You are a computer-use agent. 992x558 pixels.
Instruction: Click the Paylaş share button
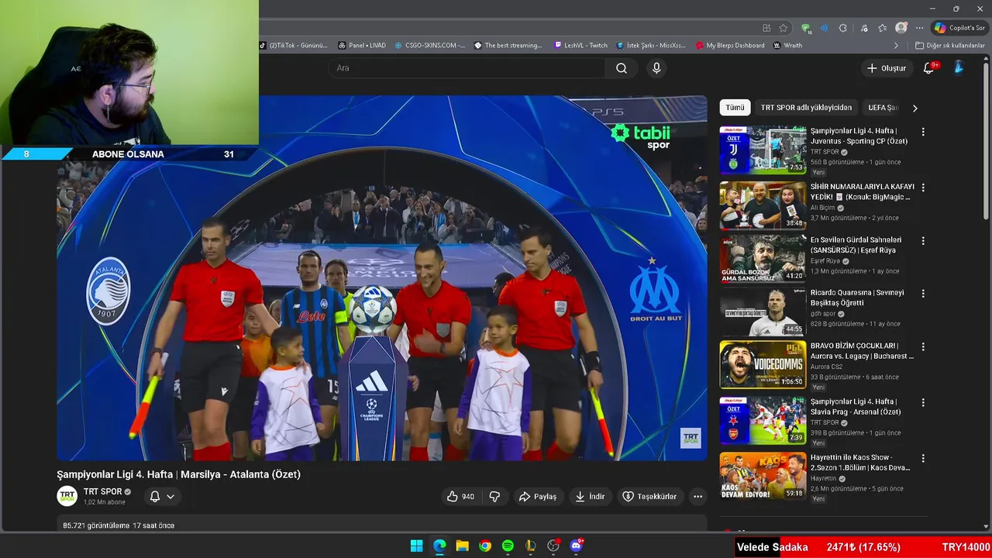tap(538, 497)
